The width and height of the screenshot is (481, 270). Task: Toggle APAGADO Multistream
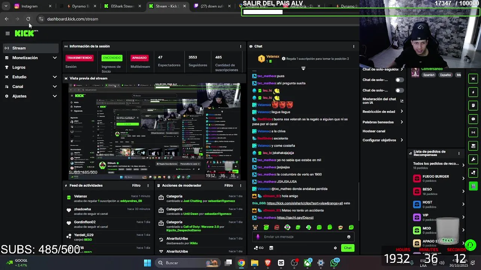coord(139,58)
